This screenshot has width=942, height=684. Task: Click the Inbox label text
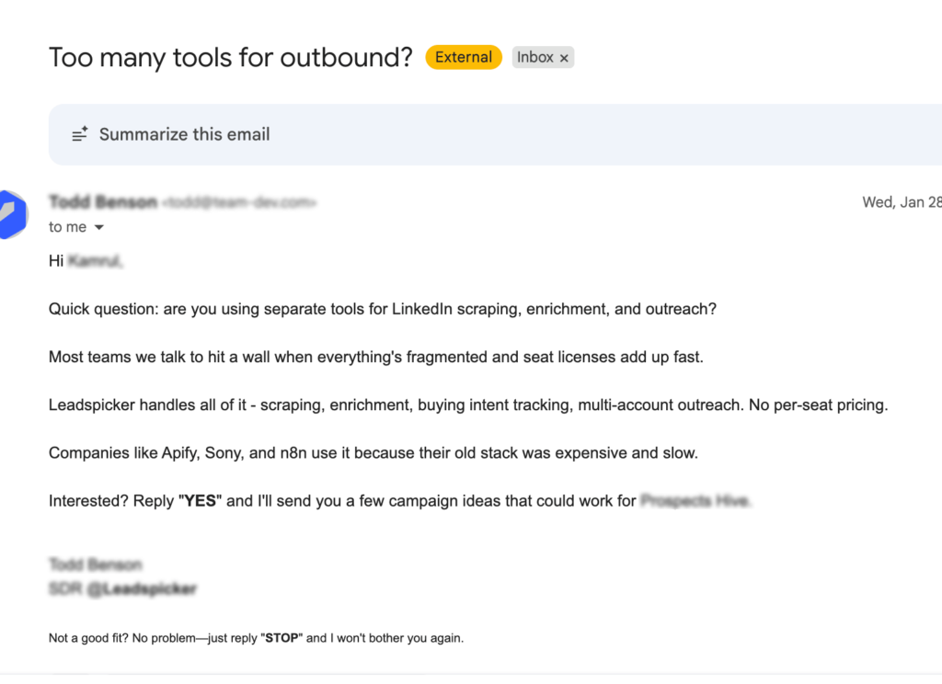(x=534, y=57)
